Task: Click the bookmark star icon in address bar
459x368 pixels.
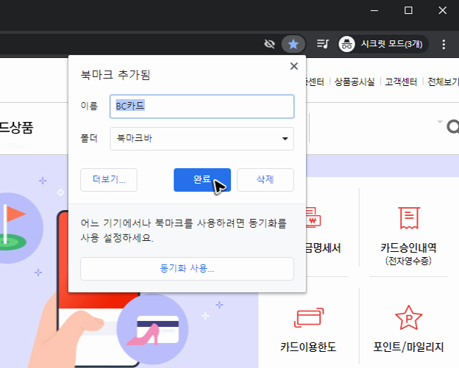Action: (x=293, y=44)
